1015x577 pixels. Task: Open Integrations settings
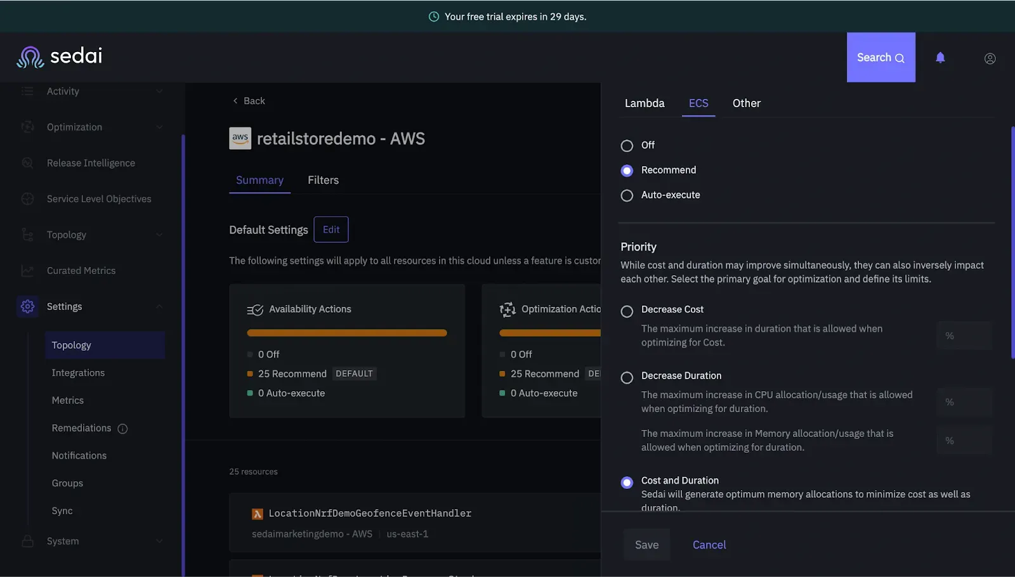click(78, 373)
